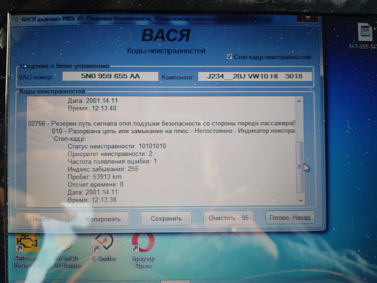377x283 pixels.
Task: Toggle Стоп-кадр неисправностей checkbox
Action: coord(229,57)
